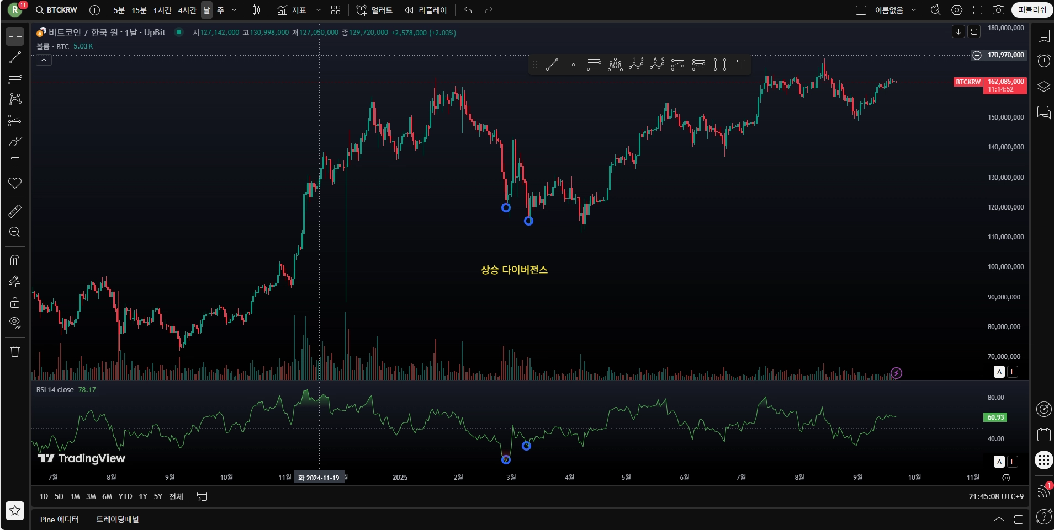The width and height of the screenshot is (1054, 530).
Task: Open the chart patterns tool group
Action: pos(15,99)
